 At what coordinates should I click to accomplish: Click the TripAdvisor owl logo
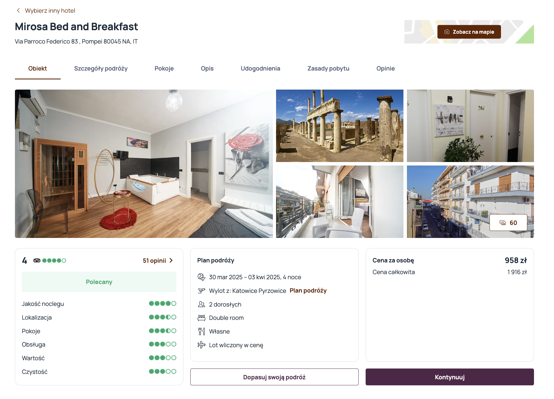tap(37, 260)
